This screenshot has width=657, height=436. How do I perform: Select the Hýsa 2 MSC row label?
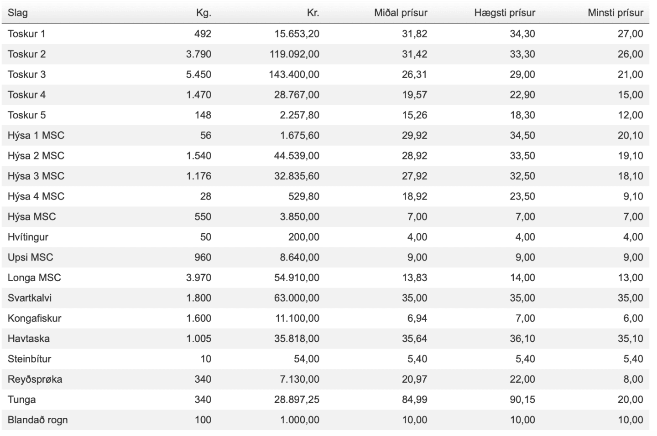pyautogui.click(x=36, y=156)
